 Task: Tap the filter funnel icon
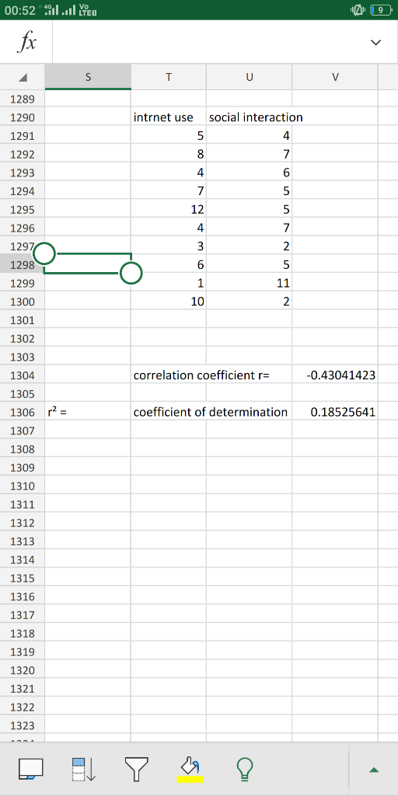point(137,769)
